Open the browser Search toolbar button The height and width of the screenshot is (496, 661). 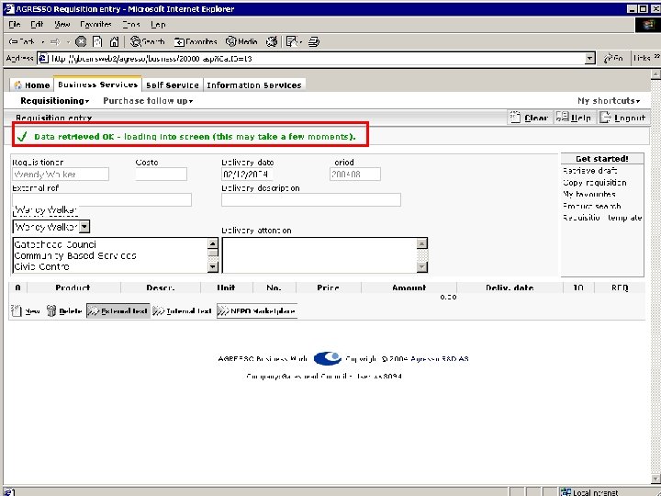click(147, 41)
